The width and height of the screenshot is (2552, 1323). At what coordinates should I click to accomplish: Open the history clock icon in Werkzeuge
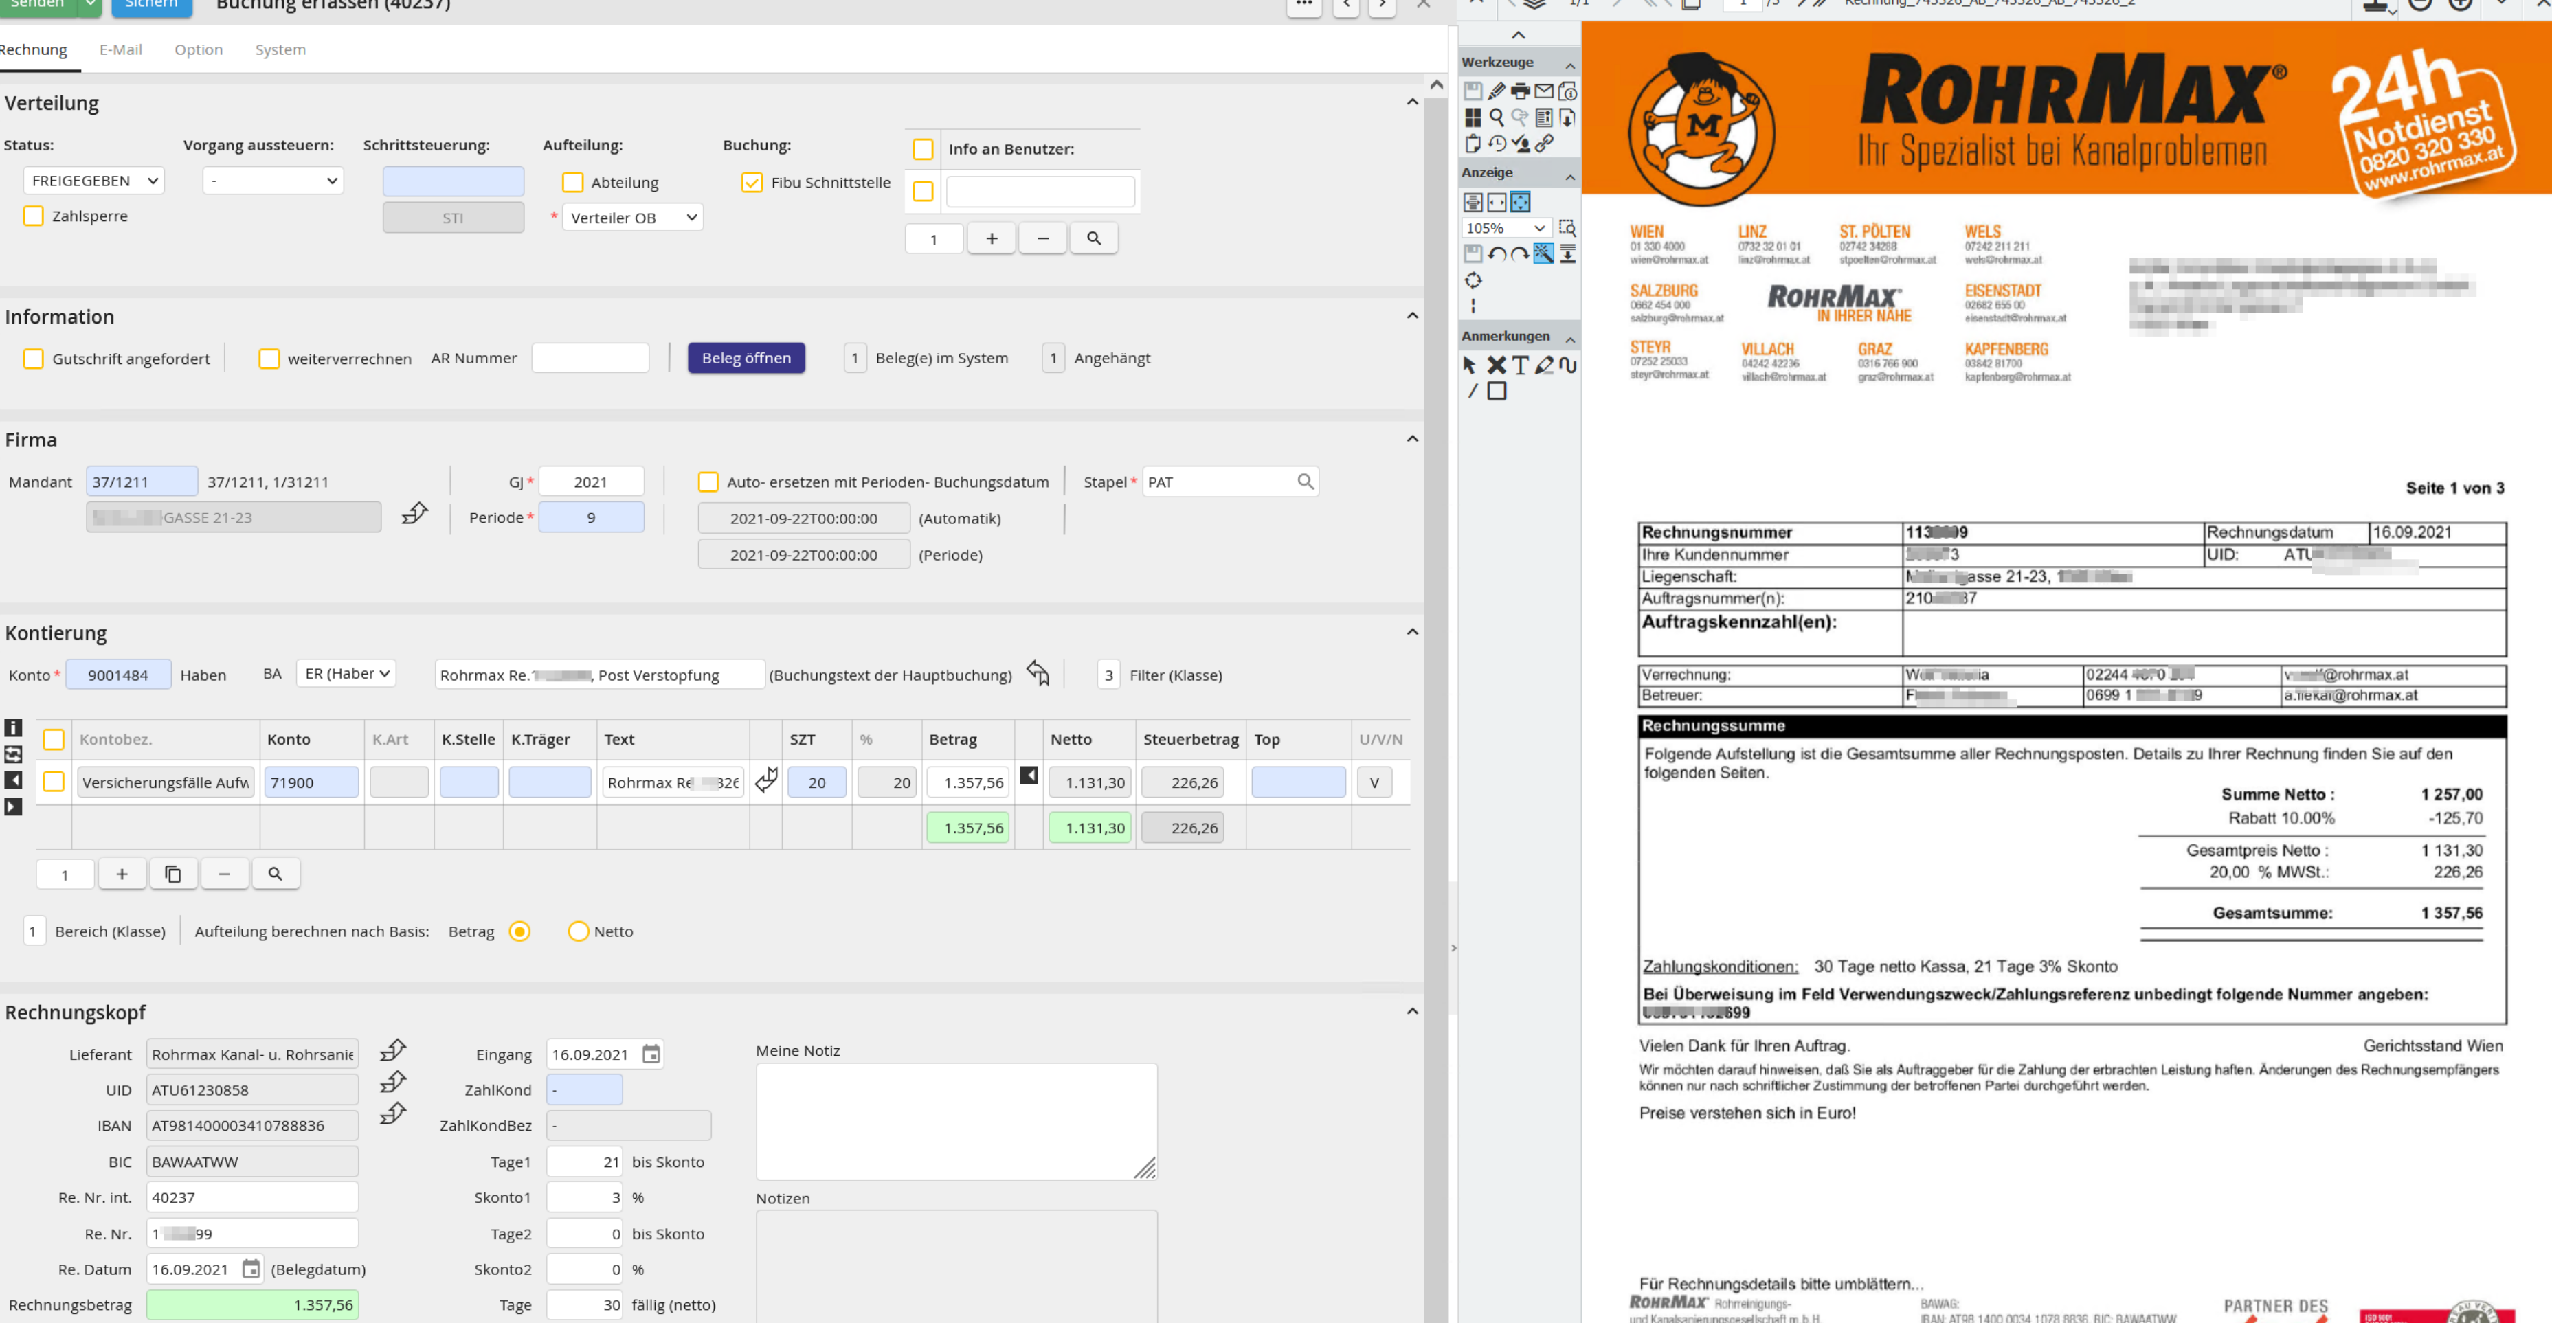[1497, 144]
